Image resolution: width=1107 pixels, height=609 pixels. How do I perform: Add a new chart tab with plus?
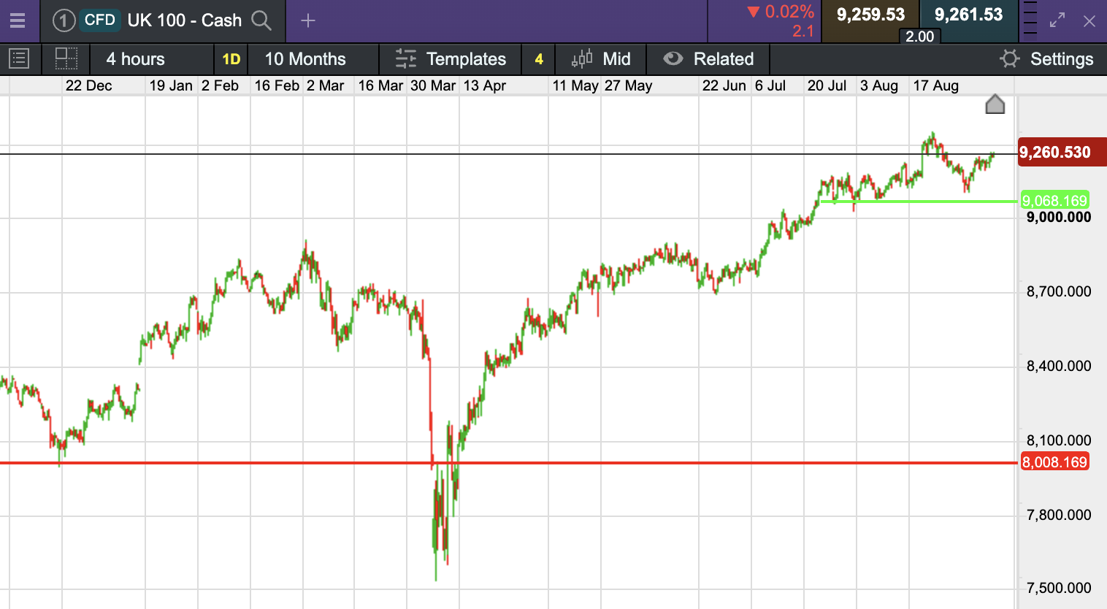coord(308,20)
